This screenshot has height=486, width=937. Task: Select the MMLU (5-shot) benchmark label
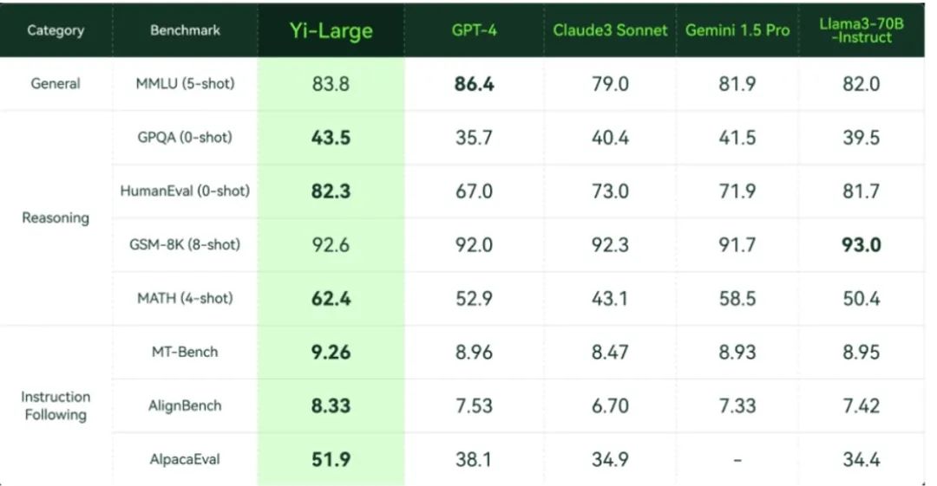coord(186,83)
